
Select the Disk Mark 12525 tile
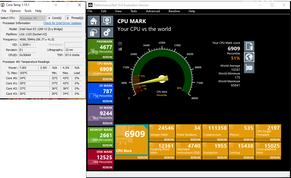click(100, 157)
